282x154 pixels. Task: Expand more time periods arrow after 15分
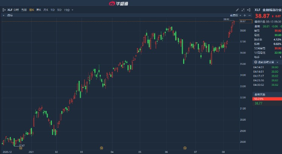point(72,10)
